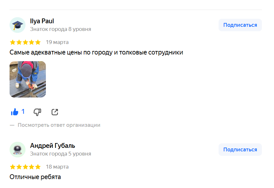The image size is (274, 188).
Task: Expand "Посмотреть ответ организации"
Action: [59, 125]
